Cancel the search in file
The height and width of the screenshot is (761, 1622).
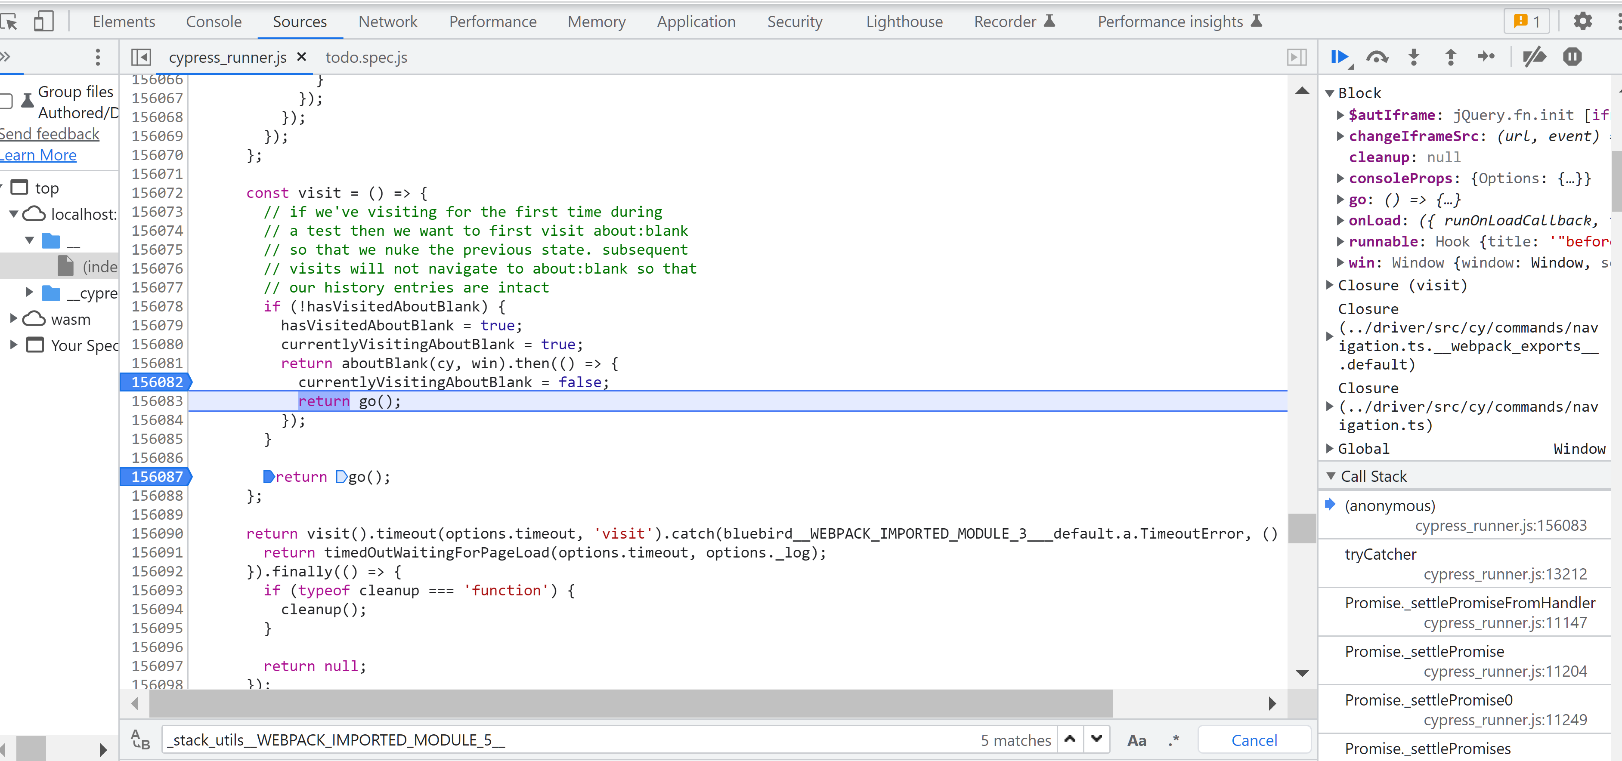pos(1254,740)
